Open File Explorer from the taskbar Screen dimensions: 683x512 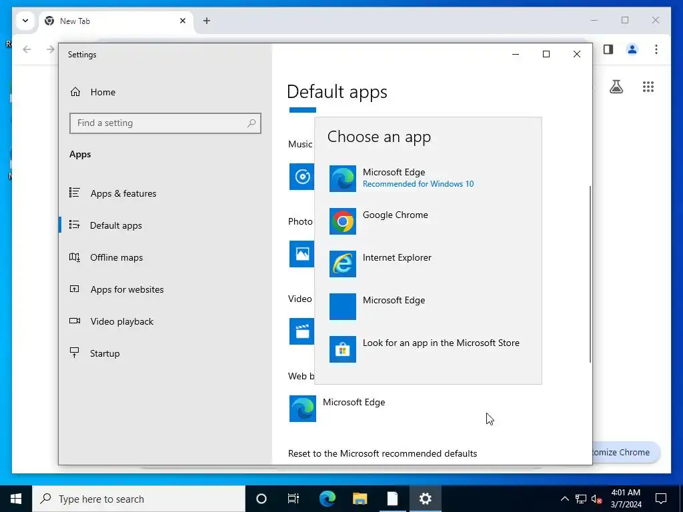360,499
